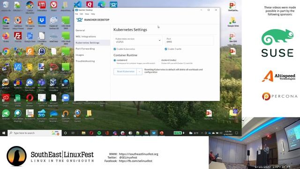Switch to WSL Integrations section
The width and height of the screenshot is (300, 169).
tap(86, 37)
